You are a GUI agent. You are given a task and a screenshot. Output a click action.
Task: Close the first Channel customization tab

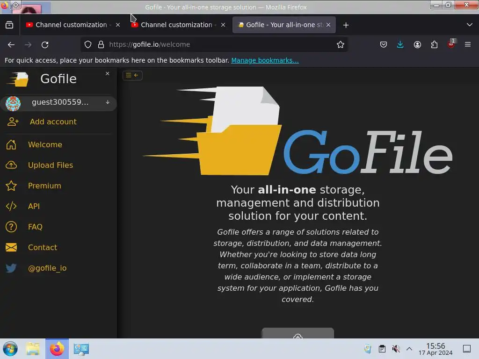[118, 25]
